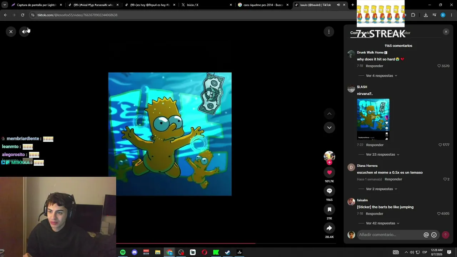Follow the creator with the plus badge
The image size is (457, 257).
coord(329,162)
